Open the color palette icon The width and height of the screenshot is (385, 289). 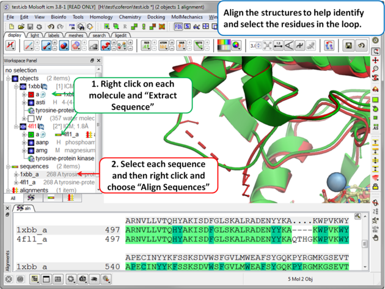click(226, 46)
